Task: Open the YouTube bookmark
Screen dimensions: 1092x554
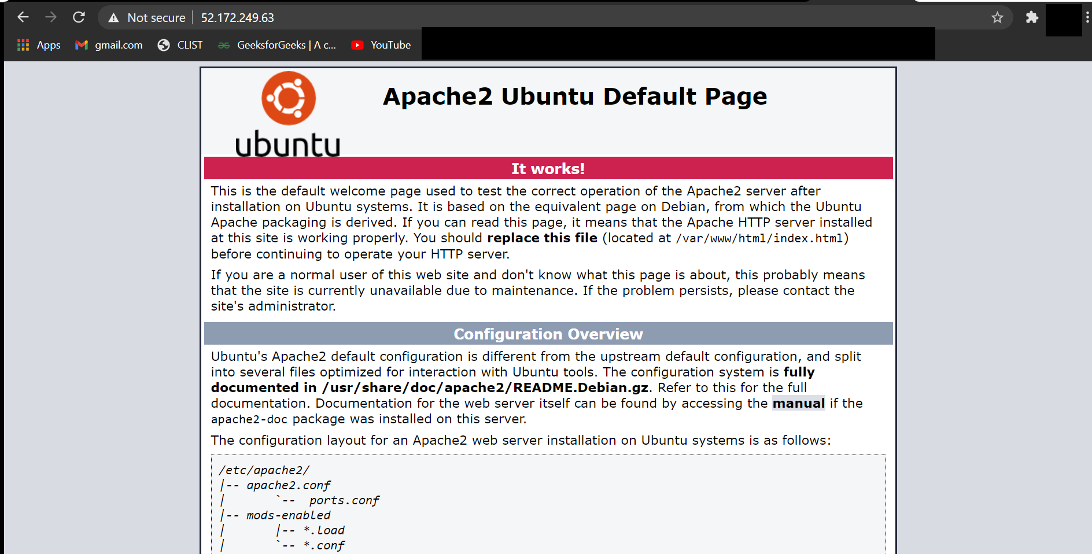Action: click(x=381, y=45)
